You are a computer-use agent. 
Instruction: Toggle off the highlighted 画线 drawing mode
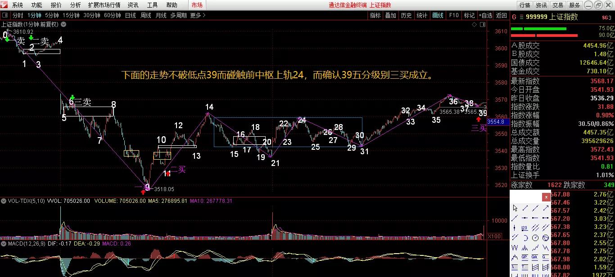[x=437, y=15]
